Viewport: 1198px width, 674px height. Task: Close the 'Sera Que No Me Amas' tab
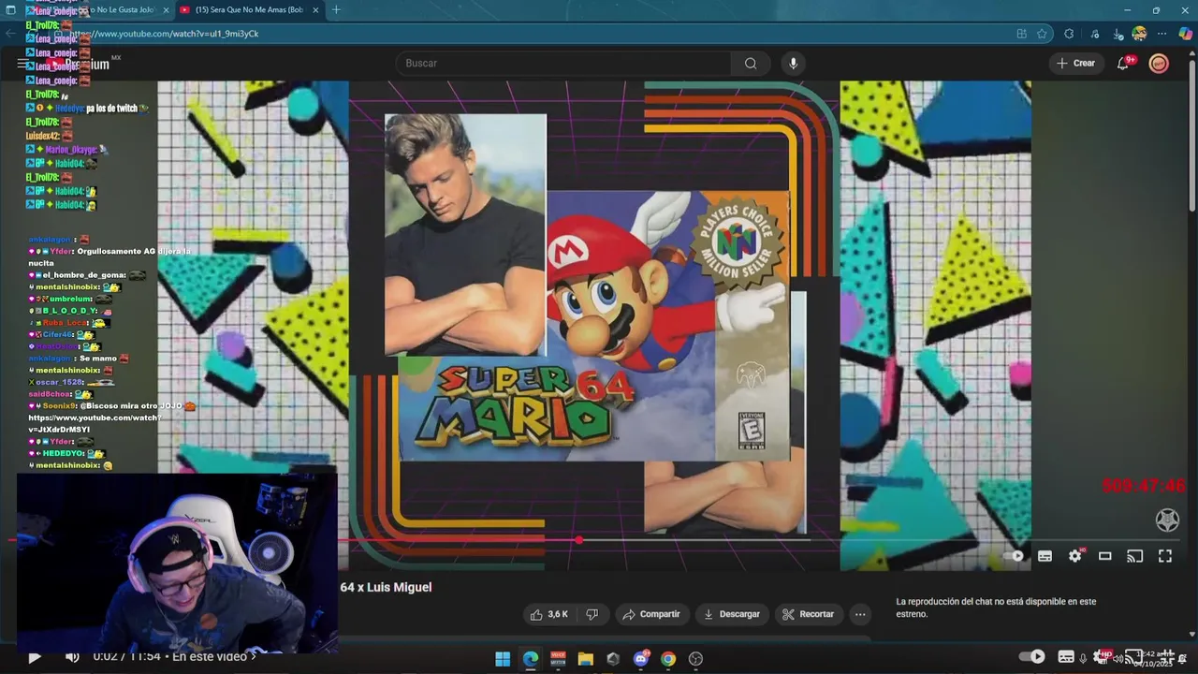click(x=315, y=10)
